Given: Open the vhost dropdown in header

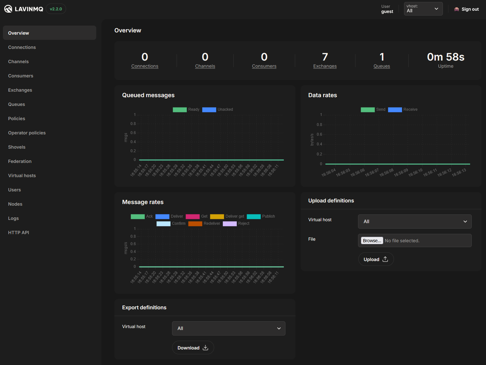Looking at the screenshot, I should coord(423,9).
